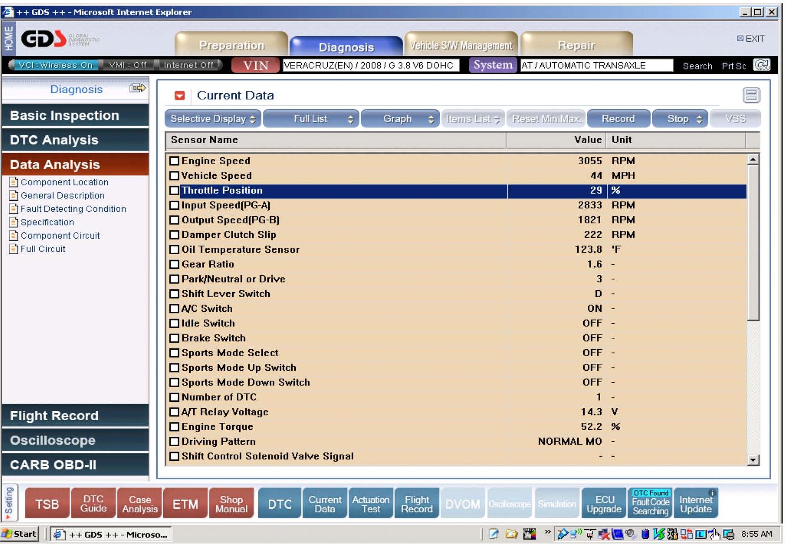Image resolution: width=793 pixels, height=549 pixels.
Task: Open the Full Circuit document
Action: click(x=43, y=249)
